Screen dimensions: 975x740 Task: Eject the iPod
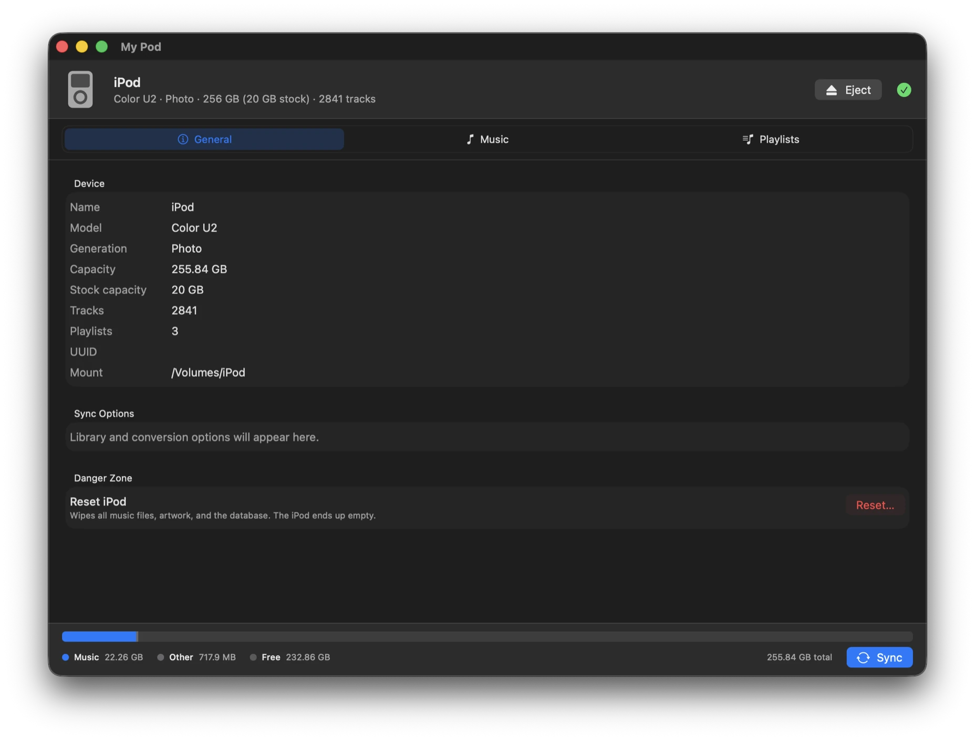click(x=848, y=90)
